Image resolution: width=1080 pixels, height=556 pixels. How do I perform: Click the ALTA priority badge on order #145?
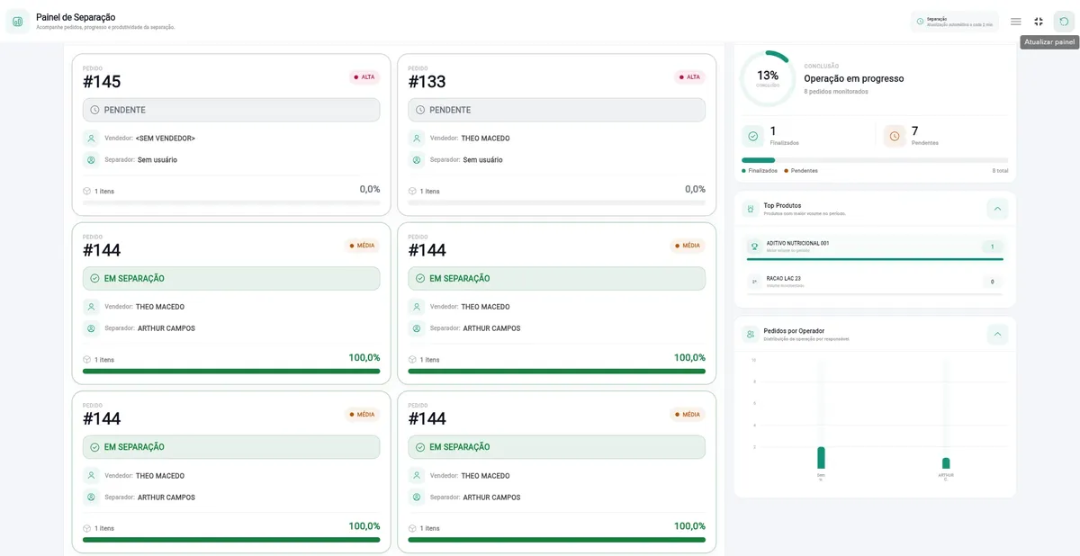(364, 77)
